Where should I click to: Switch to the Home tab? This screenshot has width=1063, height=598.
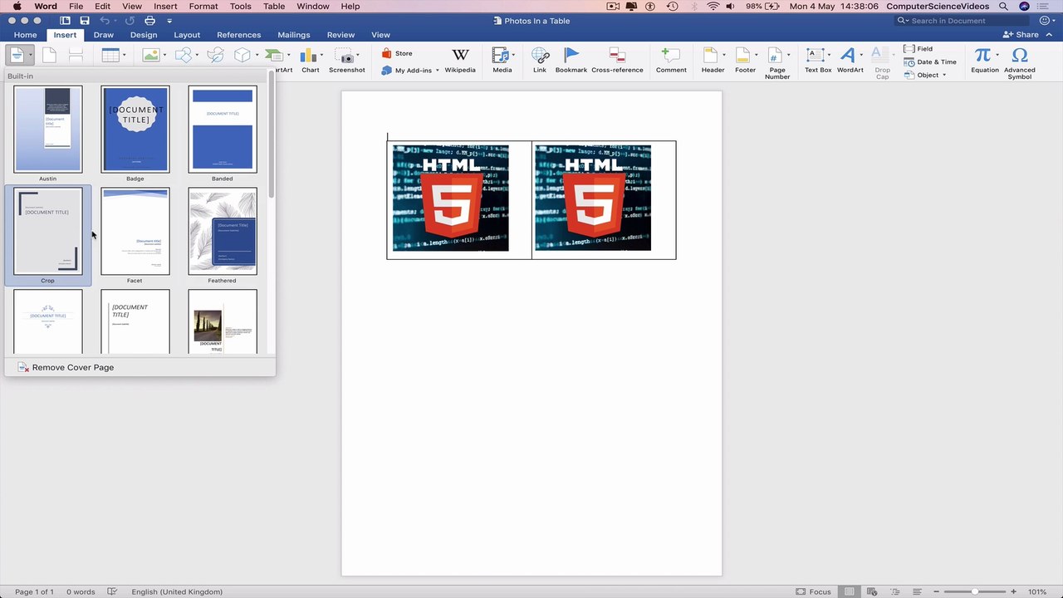point(25,35)
